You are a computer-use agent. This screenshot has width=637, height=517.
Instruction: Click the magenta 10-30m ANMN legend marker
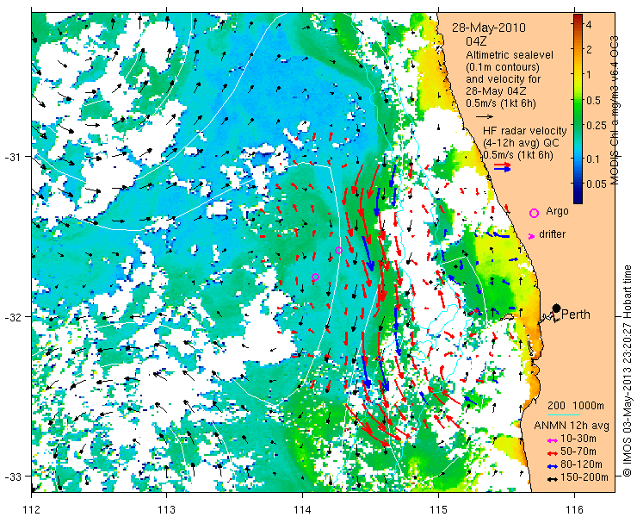[x=552, y=440]
